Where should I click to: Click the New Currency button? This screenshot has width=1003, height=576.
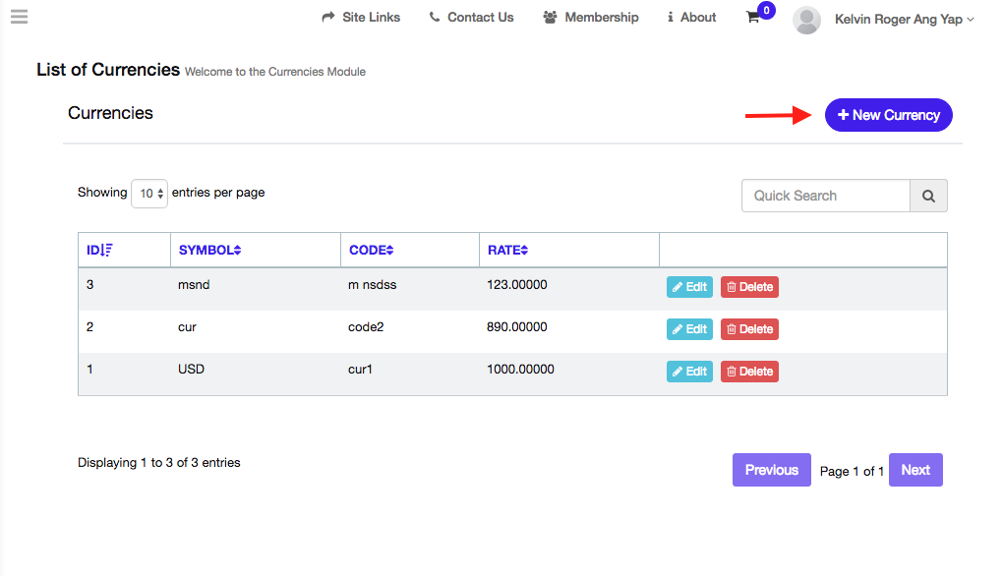click(x=888, y=115)
